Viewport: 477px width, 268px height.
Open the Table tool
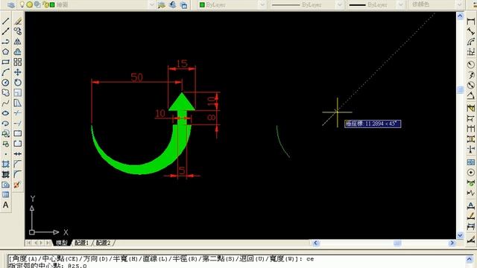[x=5, y=195]
